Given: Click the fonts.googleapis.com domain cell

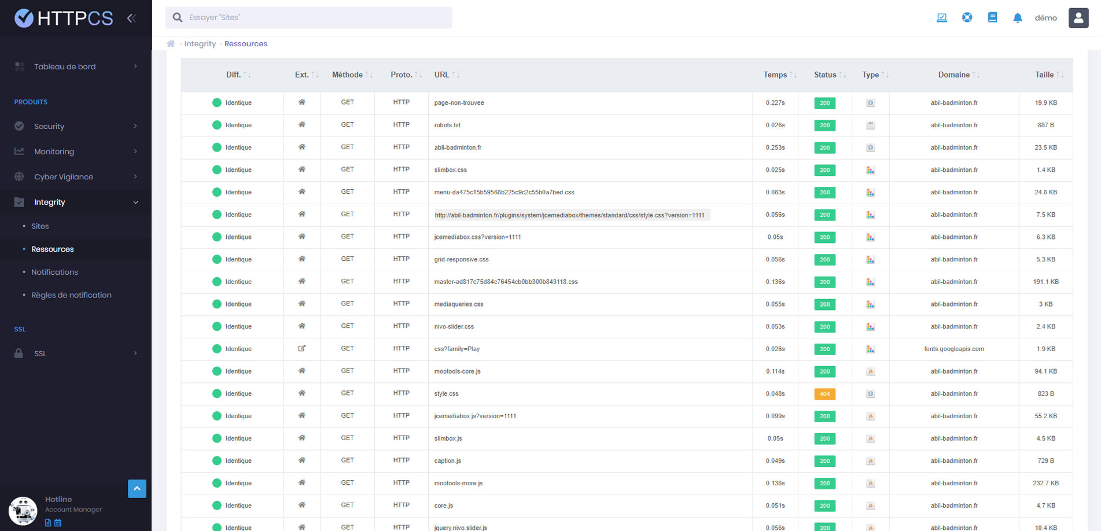Looking at the screenshot, I should coord(954,349).
